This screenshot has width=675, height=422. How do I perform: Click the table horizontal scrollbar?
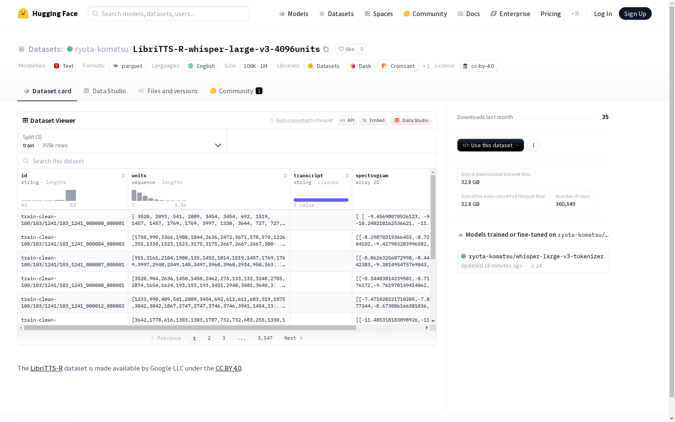[x=190, y=327]
